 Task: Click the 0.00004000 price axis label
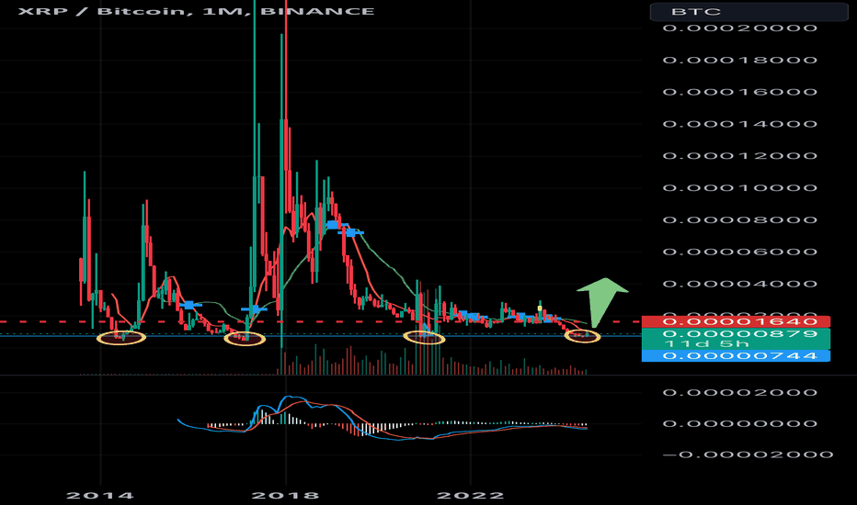[x=740, y=284]
